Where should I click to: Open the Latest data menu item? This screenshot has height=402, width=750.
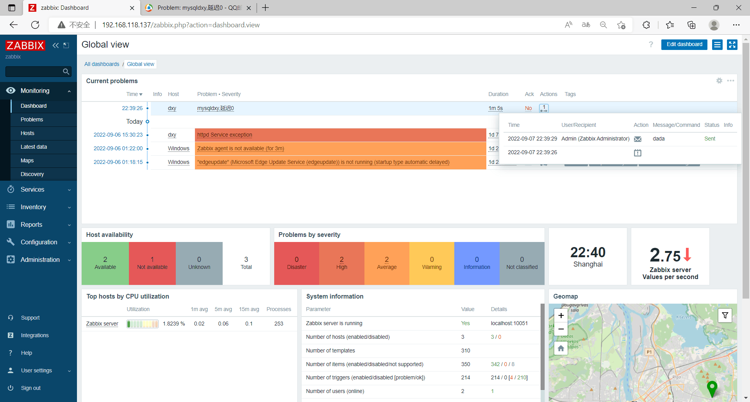coord(34,147)
